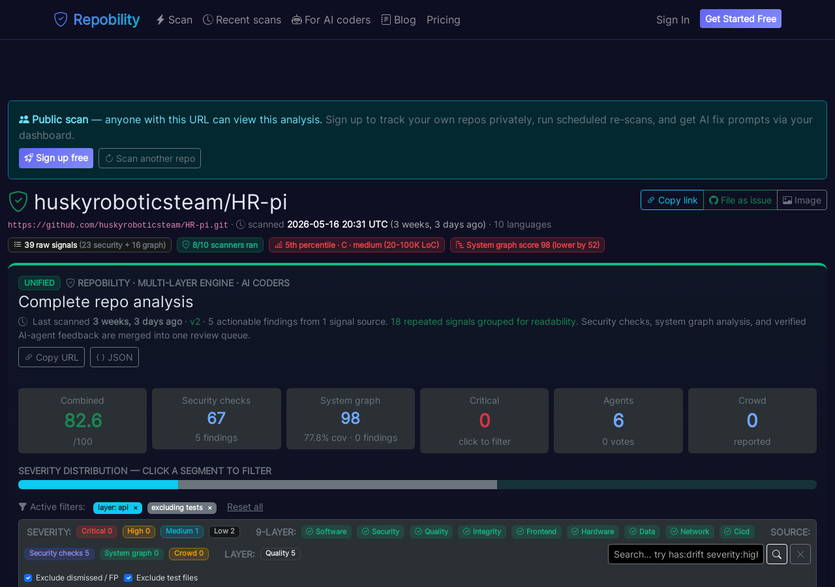Click the search magnifier button
The image size is (835, 587).
(x=777, y=554)
